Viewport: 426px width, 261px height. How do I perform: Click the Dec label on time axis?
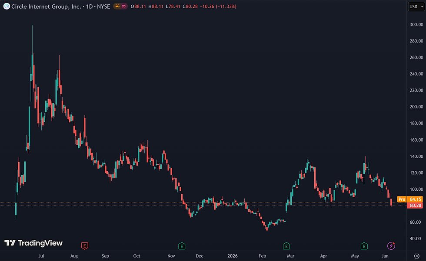click(x=200, y=256)
